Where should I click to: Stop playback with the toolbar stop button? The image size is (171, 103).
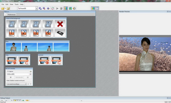61,8
